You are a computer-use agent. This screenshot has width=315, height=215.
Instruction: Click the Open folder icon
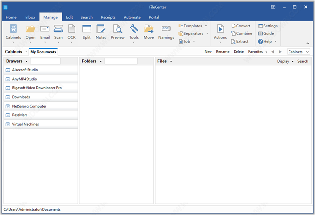(30, 29)
